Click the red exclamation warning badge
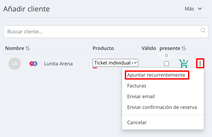212x137 pixels. [31, 63]
